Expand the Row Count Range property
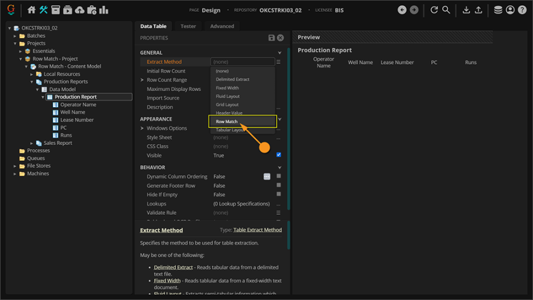This screenshot has width=533, height=300. [142, 80]
